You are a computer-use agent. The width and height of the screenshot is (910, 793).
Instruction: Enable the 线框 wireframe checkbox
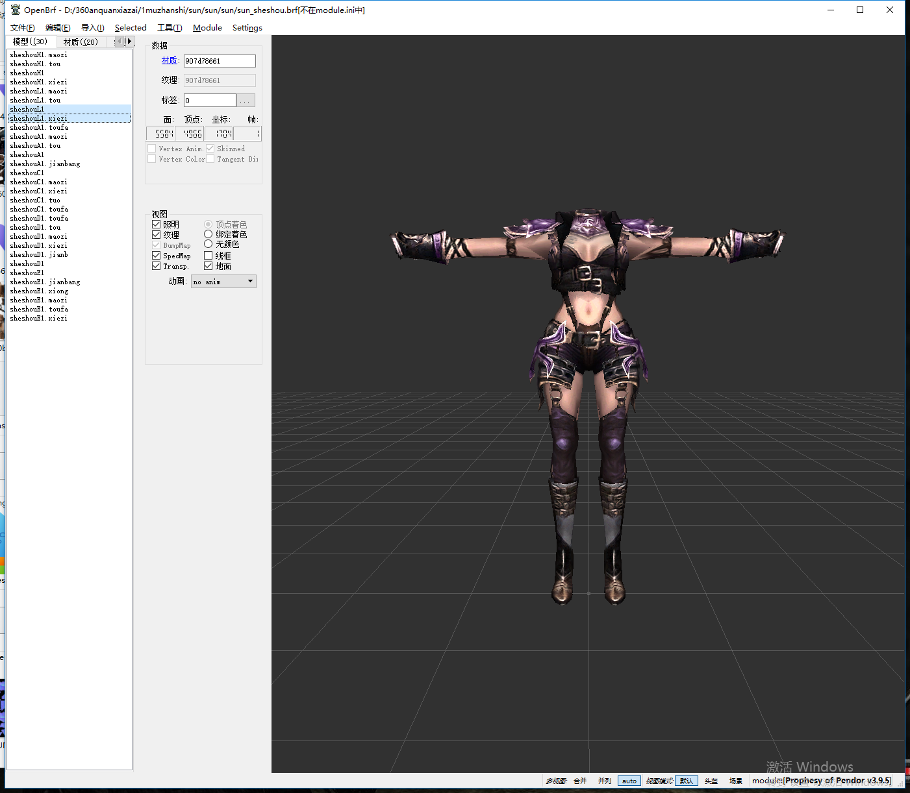coord(208,256)
